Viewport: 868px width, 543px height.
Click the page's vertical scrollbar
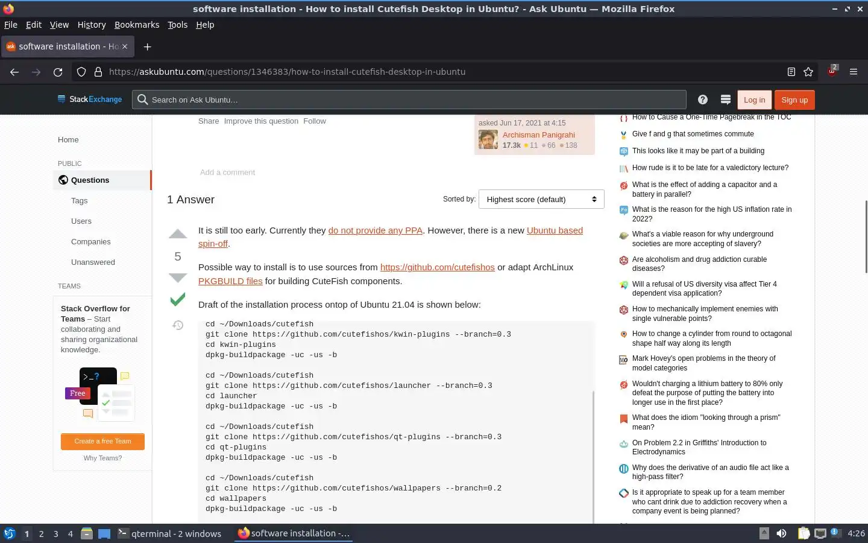tap(866, 237)
